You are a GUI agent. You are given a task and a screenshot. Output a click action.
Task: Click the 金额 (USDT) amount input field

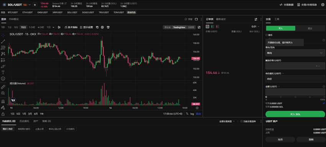[x=295, y=92]
